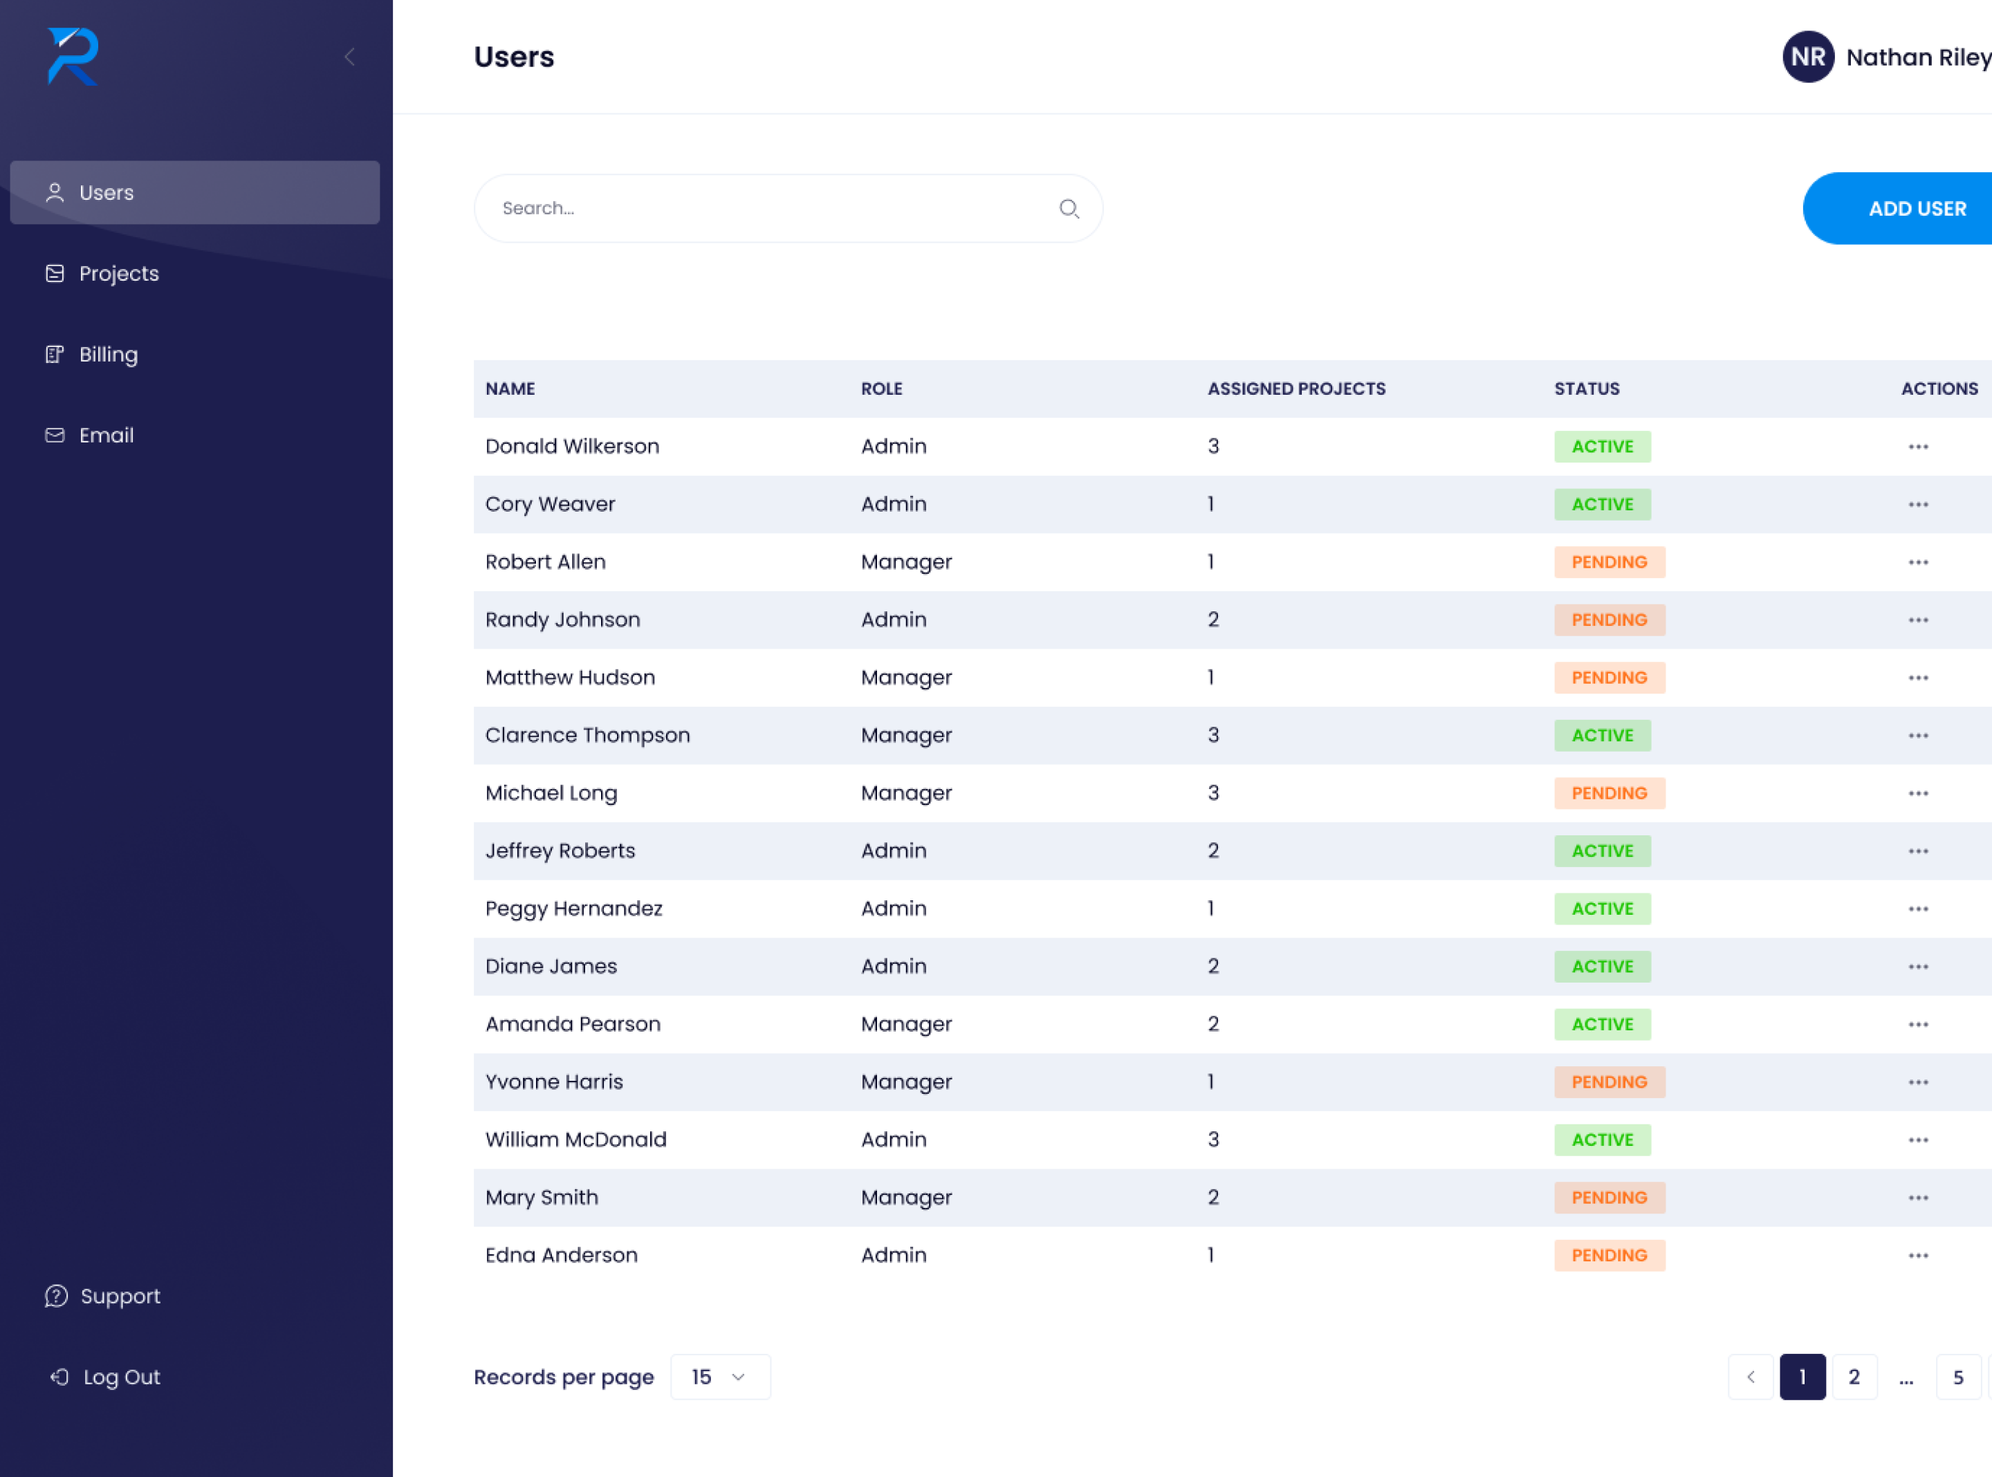Click the Support question mark icon
This screenshot has height=1477, width=1992.
pos(56,1296)
